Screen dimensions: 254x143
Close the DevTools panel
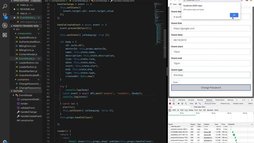252,100
